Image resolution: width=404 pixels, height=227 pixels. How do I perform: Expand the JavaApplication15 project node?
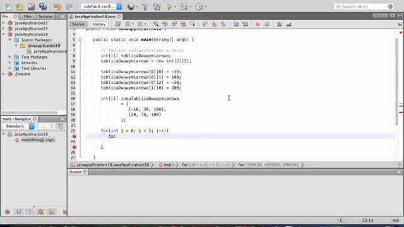point(4,28)
